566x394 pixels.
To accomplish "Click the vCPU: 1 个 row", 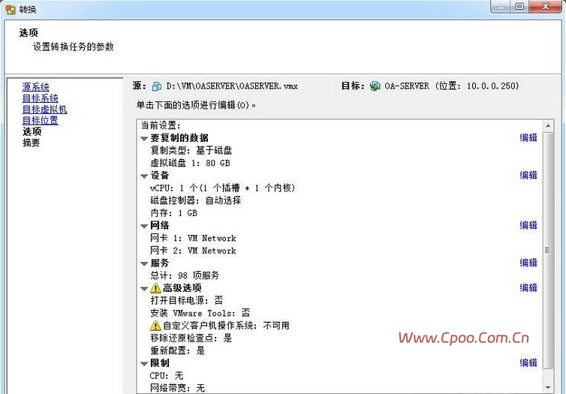I will click(x=222, y=188).
